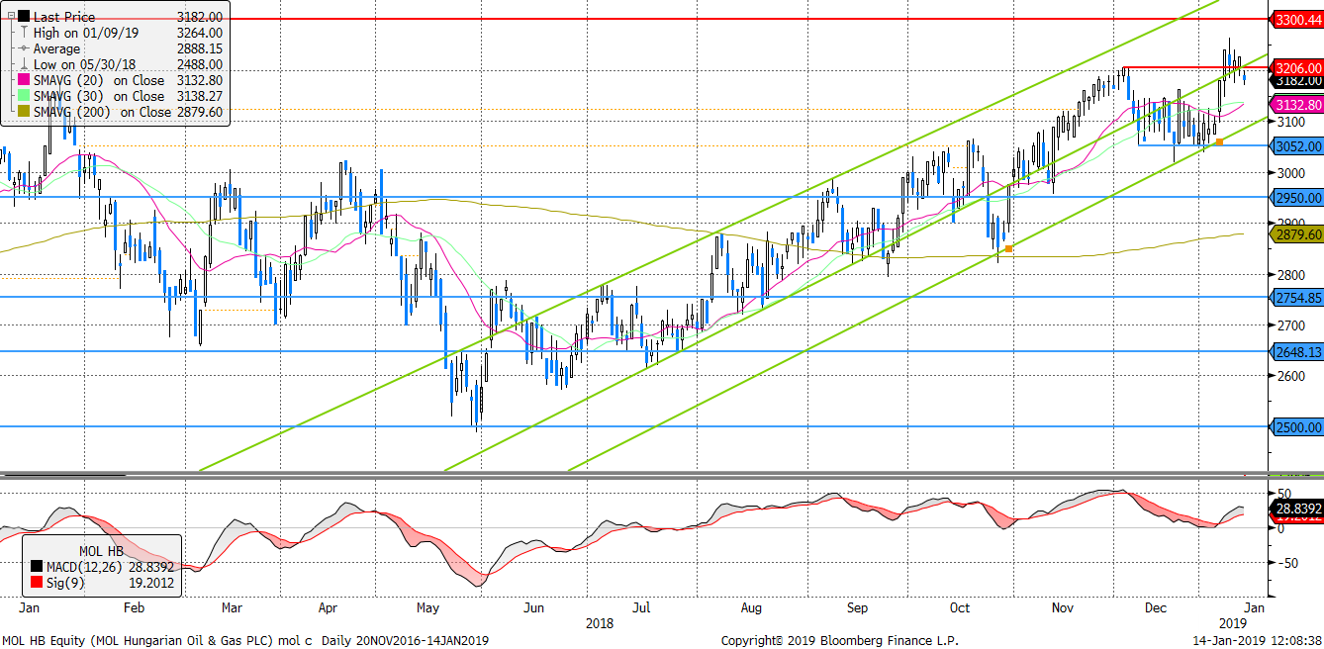Click the light green SMAVG (30) swatch
Image resolution: width=1324 pixels, height=649 pixels.
click(x=23, y=96)
